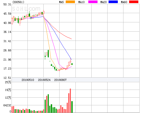Click the 40.86 price axis label

pos(7,23)
